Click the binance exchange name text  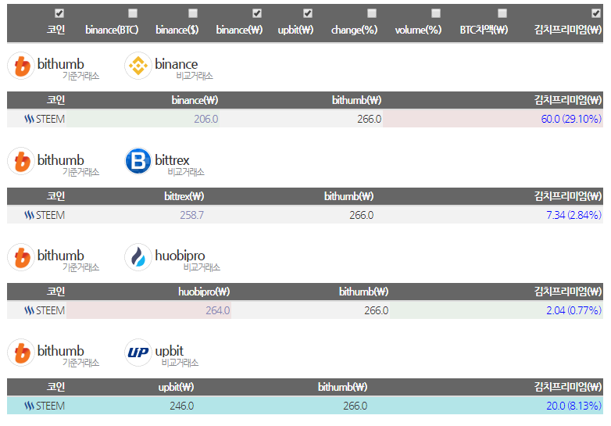point(176,64)
